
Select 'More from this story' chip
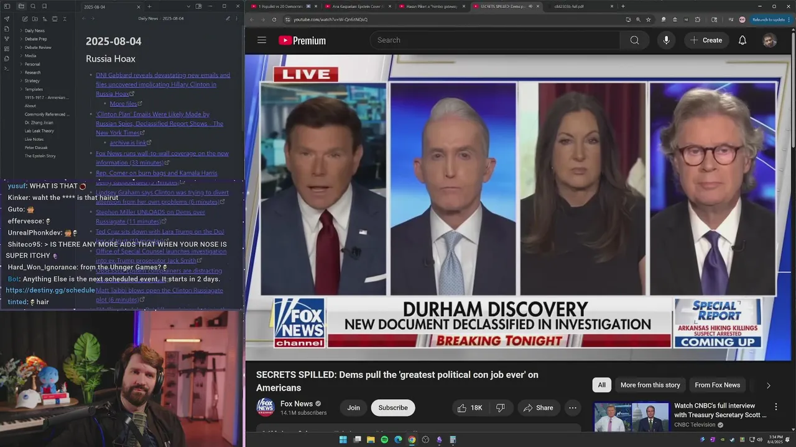click(x=650, y=385)
